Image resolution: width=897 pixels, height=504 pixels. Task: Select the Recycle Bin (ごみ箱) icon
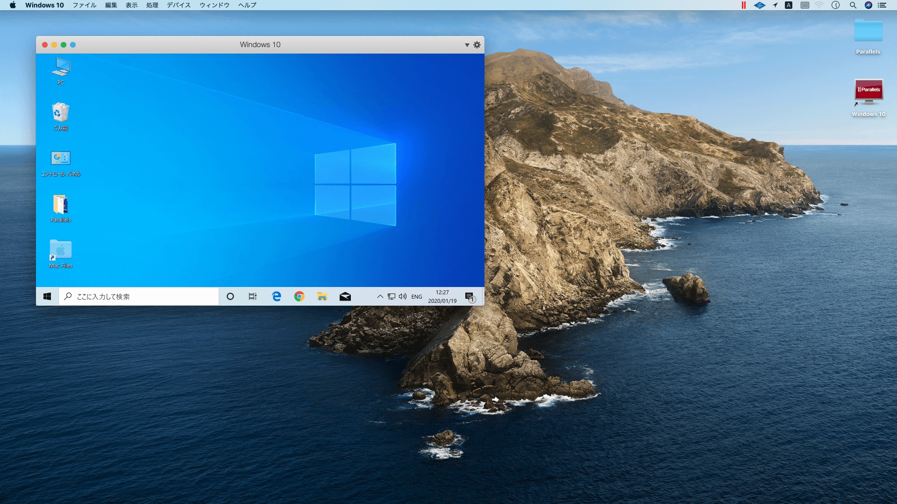coord(61,117)
